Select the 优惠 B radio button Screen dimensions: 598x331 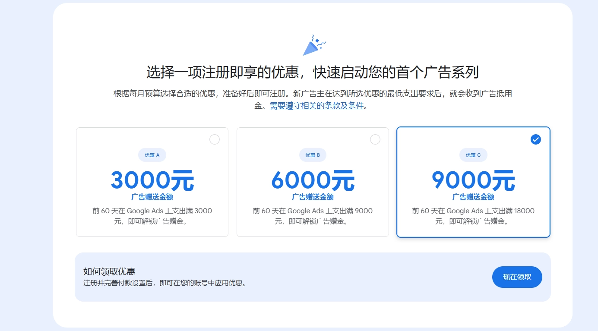click(x=375, y=139)
